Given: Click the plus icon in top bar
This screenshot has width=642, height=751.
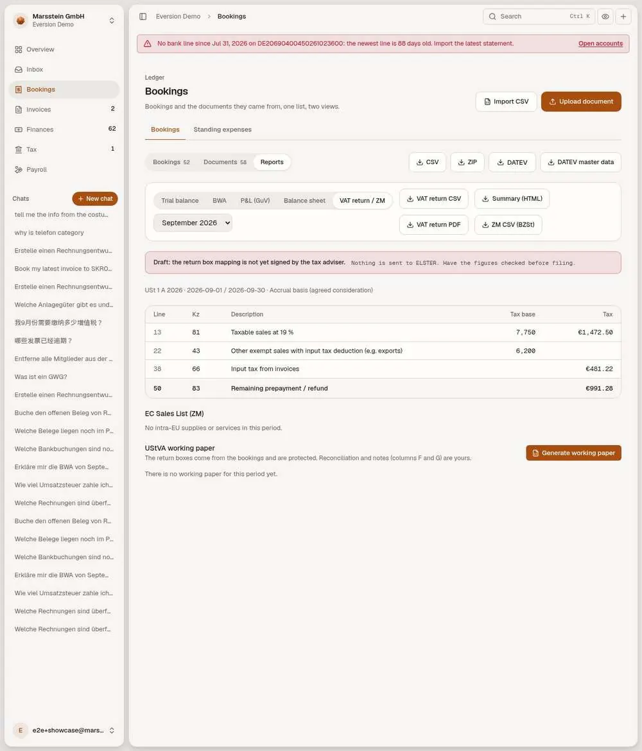Looking at the screenshot, I should pyautogui.click(x=623, y=16).
